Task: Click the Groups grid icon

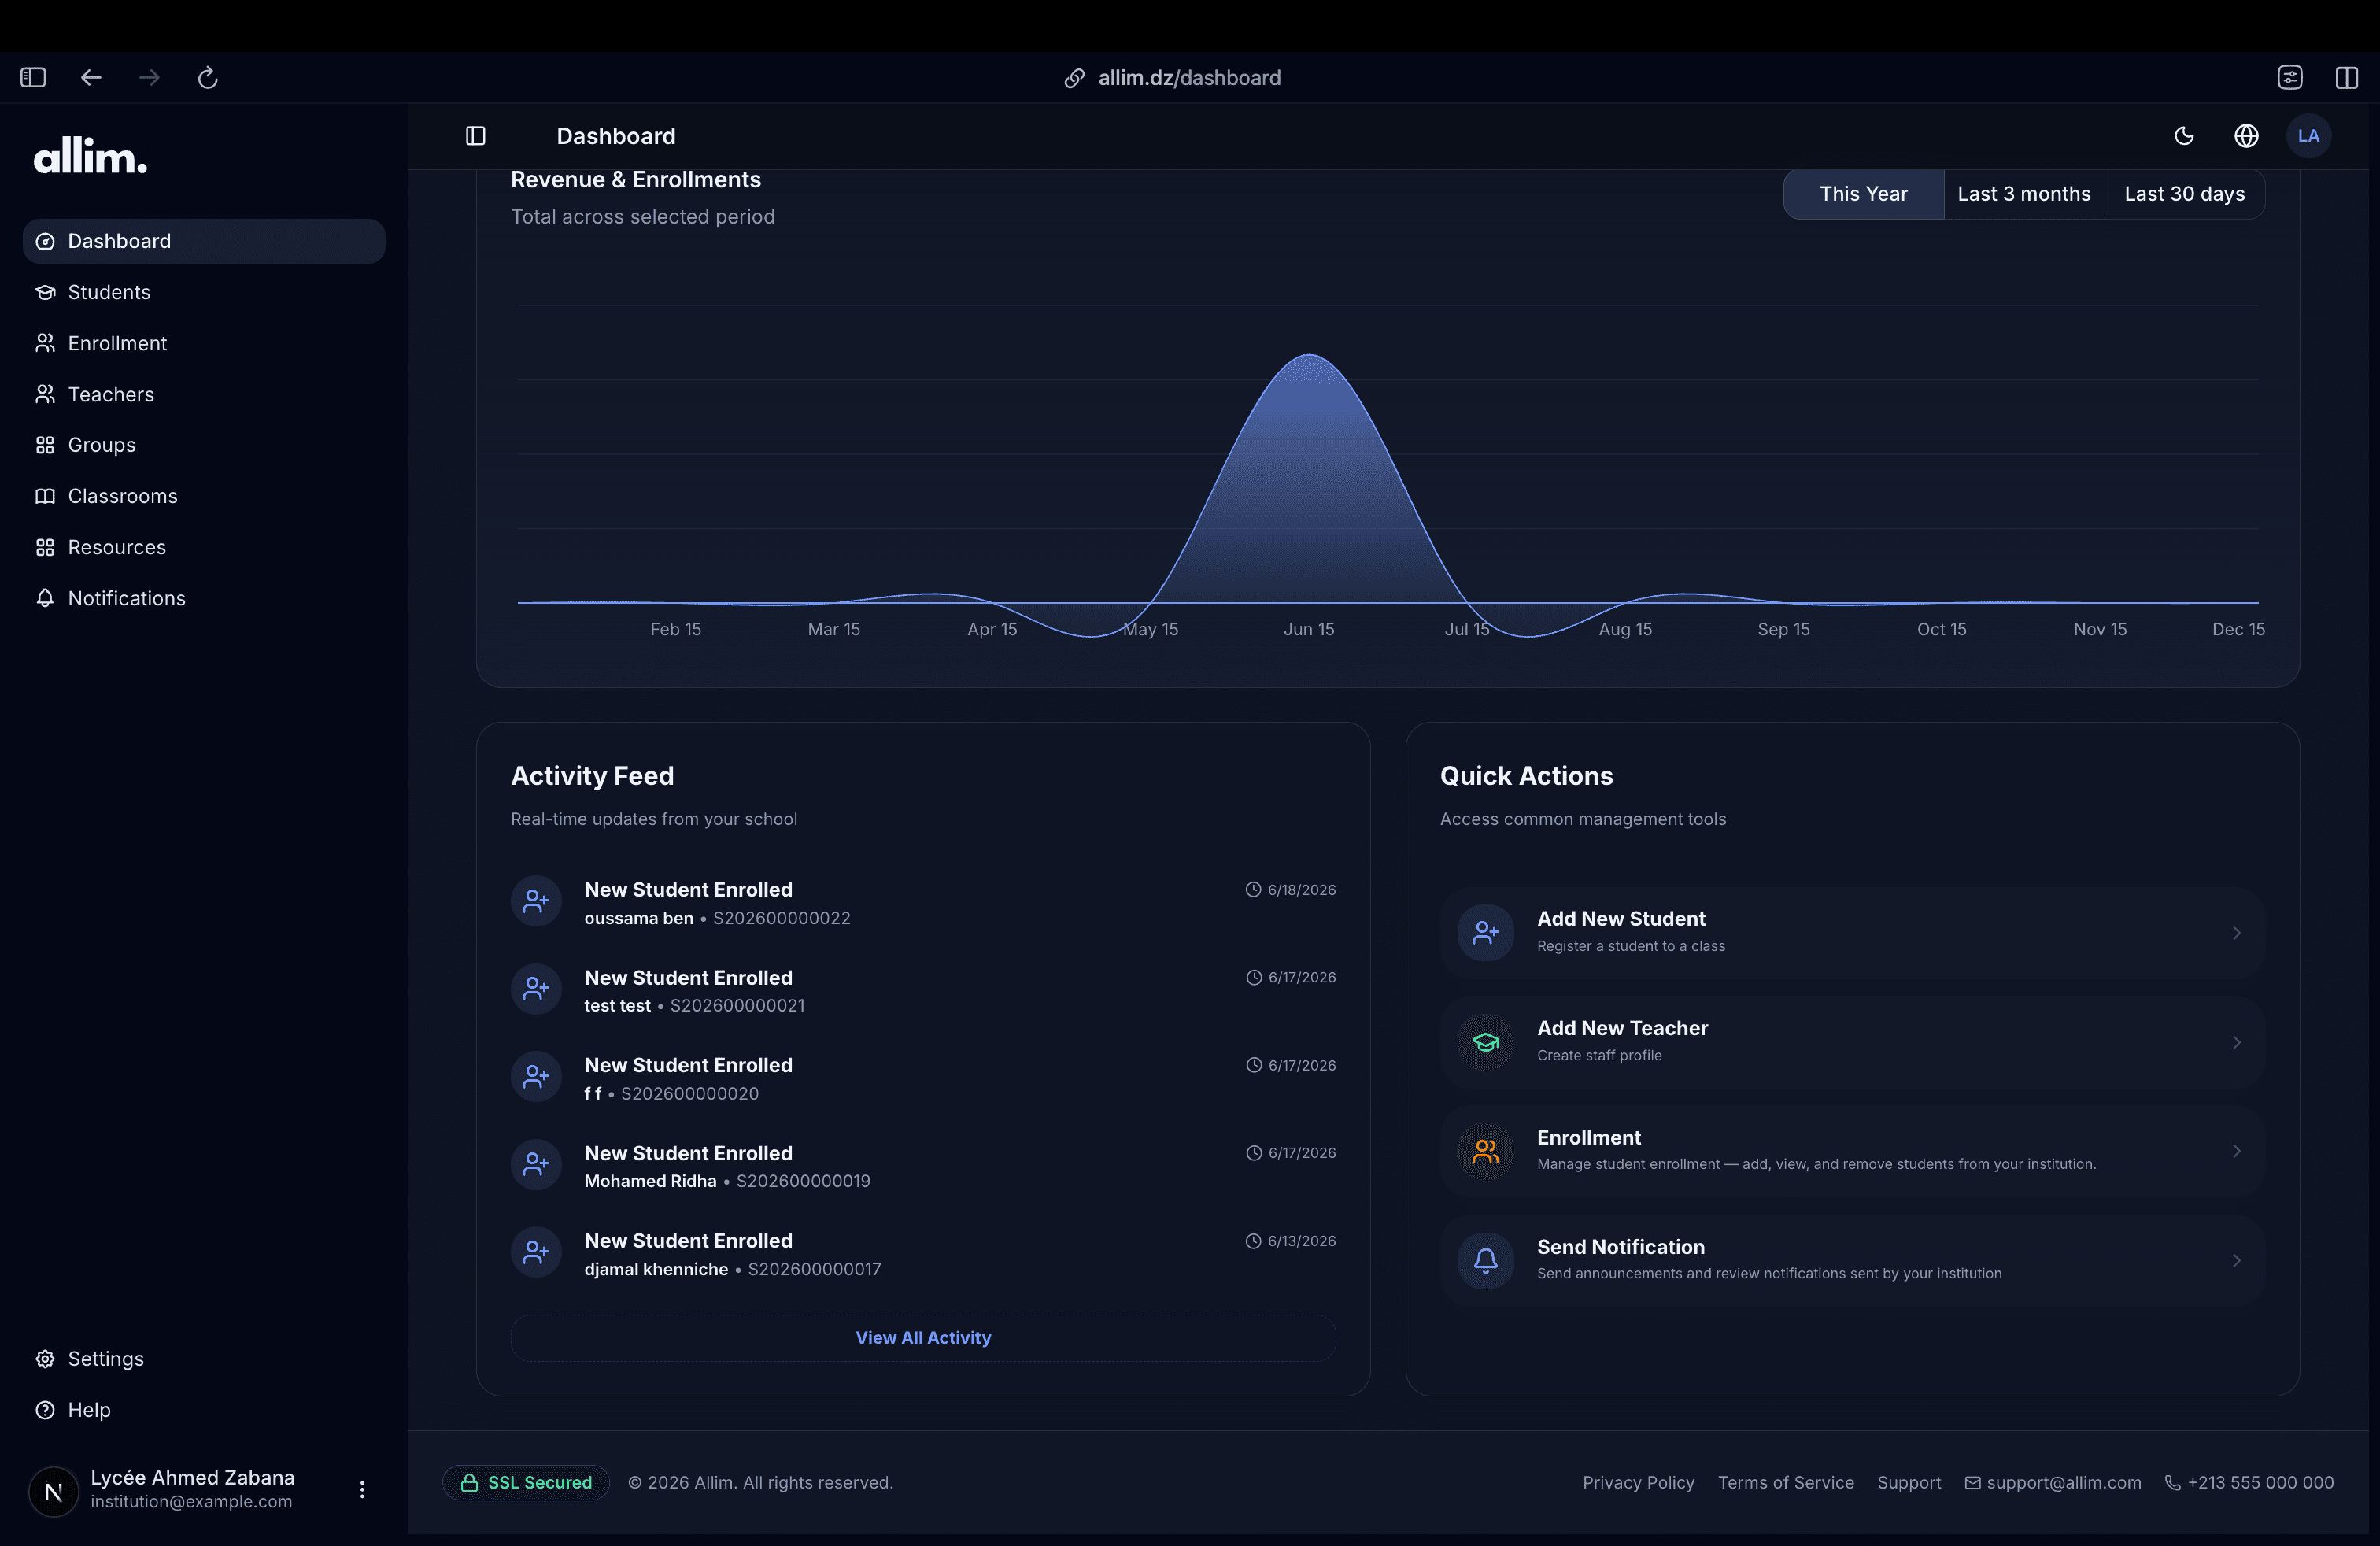Action: [45, 445]
